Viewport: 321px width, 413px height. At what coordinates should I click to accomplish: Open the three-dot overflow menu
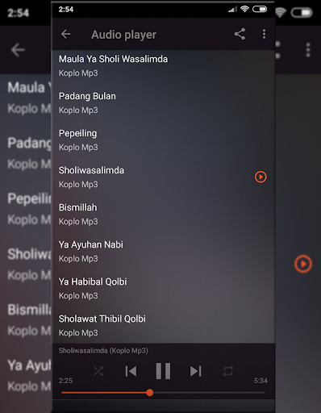264,34
